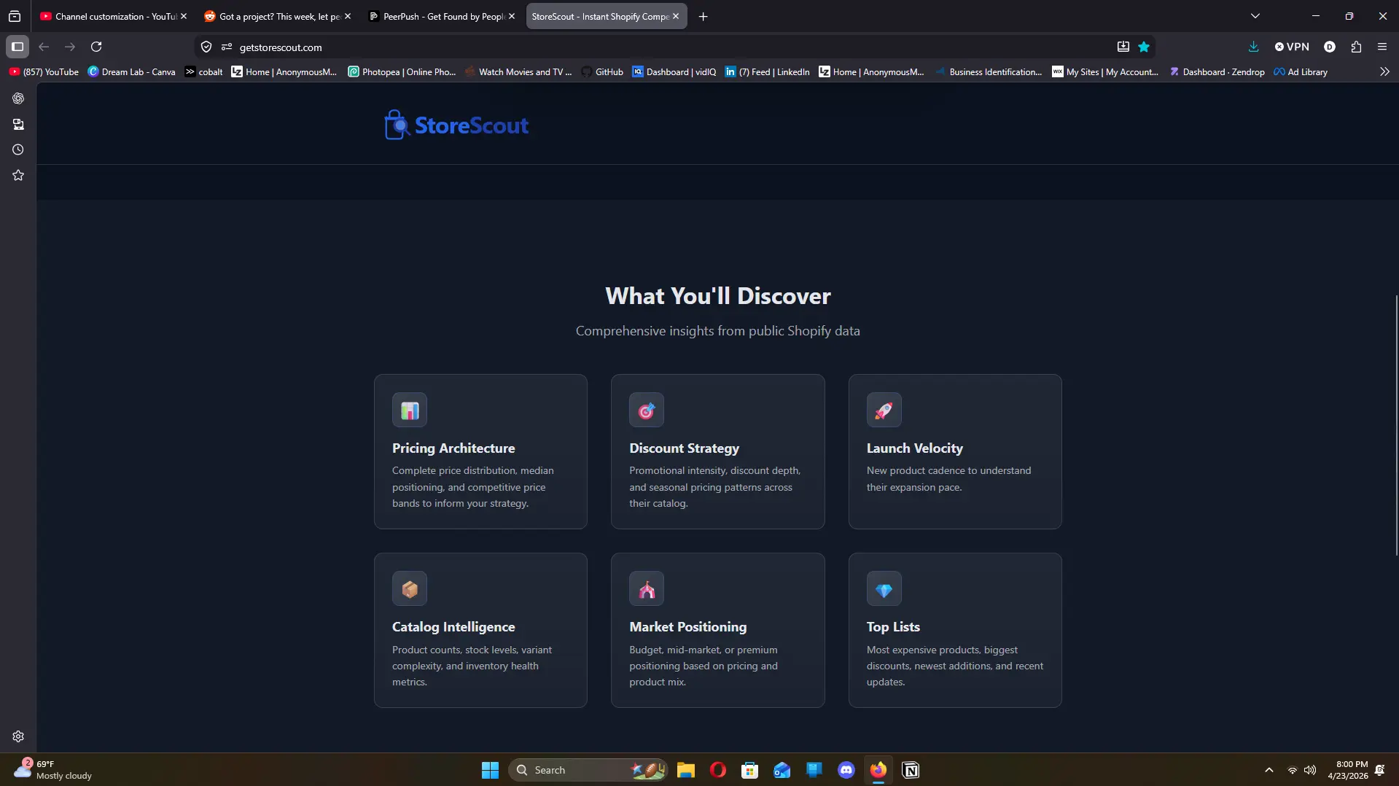
Task: Open File Explorer from taskbar
Action: coord(685,770)
